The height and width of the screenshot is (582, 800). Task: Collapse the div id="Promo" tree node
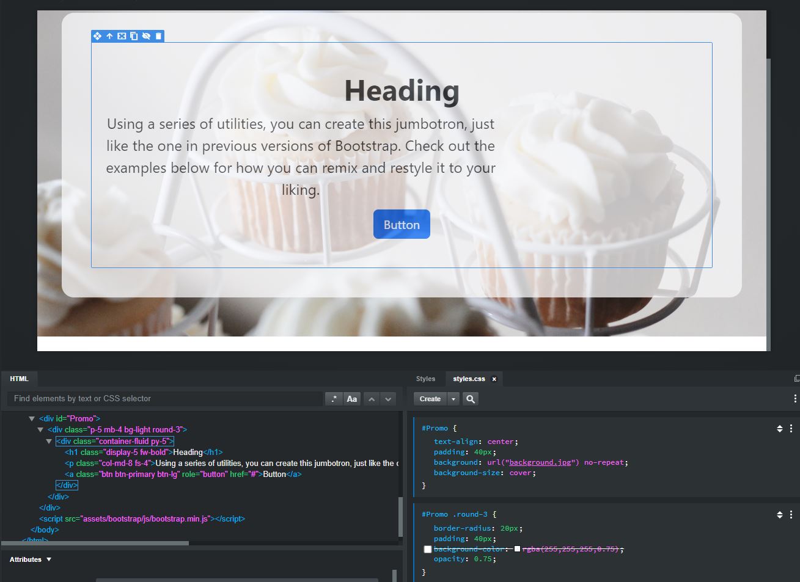click(x=32, y=419)
